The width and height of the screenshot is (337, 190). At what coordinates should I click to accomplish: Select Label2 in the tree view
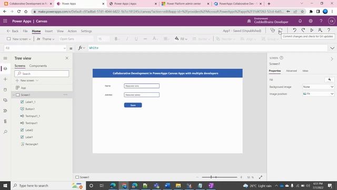(x=29, y=130)
